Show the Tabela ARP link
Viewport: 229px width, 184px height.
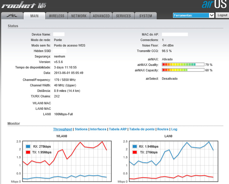(118, 129)
